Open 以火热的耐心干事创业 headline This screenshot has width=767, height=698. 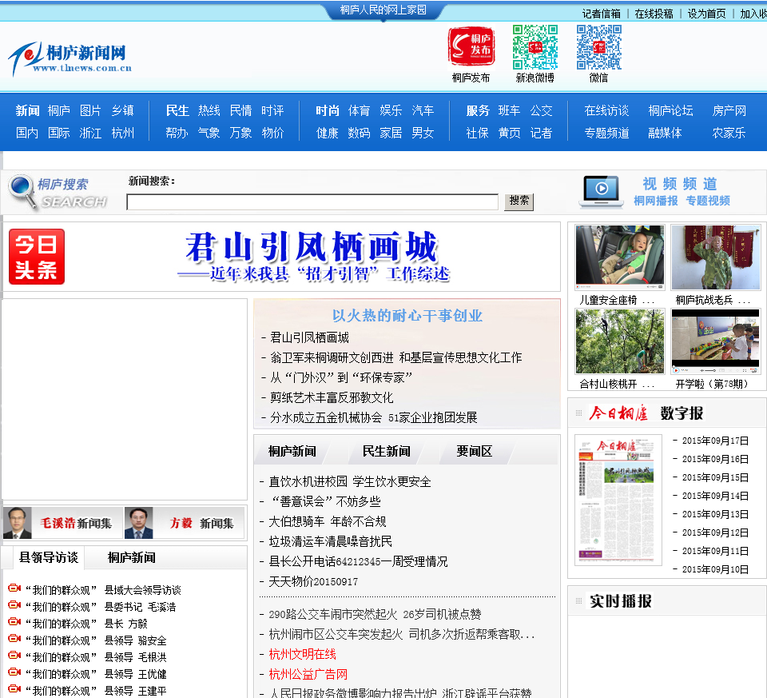[x=407, y=316]
